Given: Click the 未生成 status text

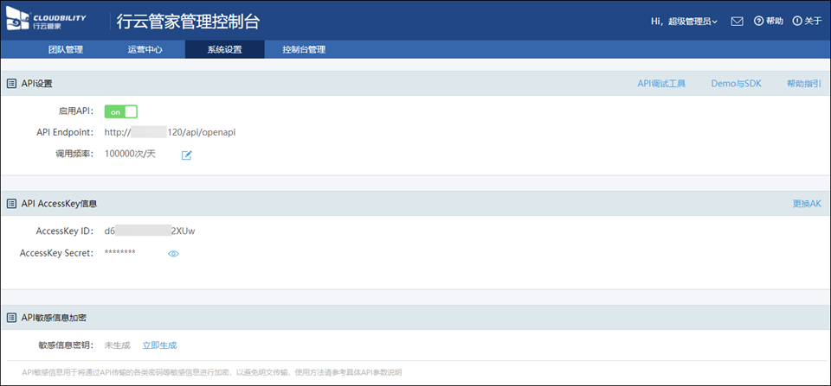Looking at the screenshot, I should 117,345.
